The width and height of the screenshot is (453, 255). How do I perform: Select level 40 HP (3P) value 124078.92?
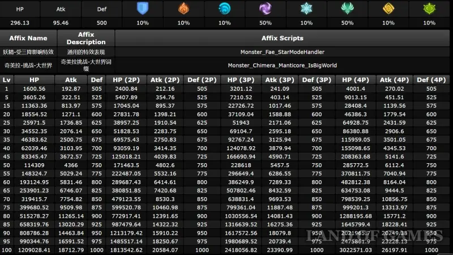(x=241, y=148)
